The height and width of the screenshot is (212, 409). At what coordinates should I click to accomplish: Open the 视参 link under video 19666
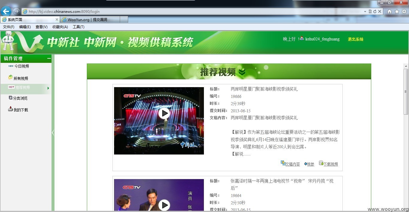click(311, 164)
